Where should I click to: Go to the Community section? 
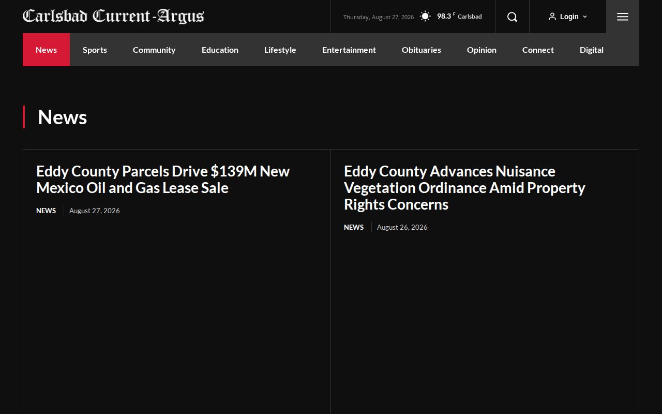click(x=154, y=50)
